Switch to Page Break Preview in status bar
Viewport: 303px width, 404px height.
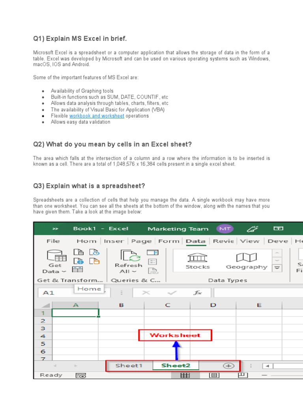tap(243, 375)
